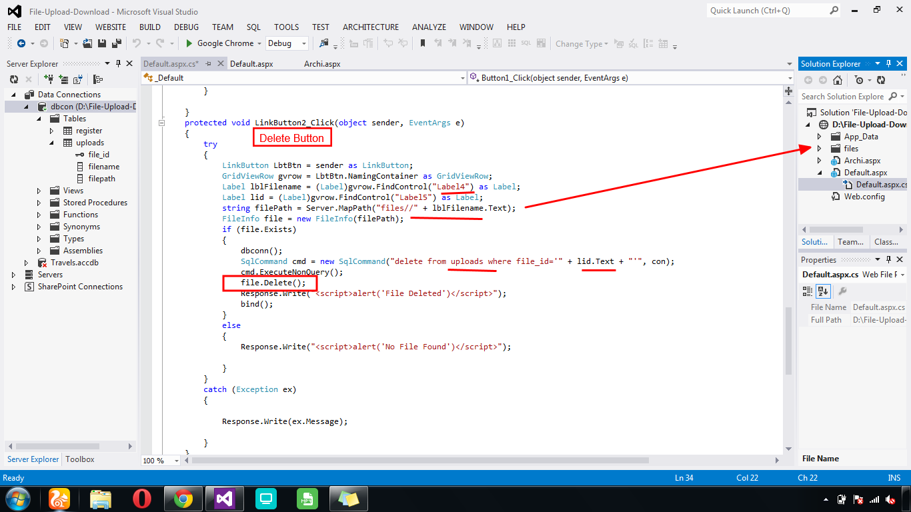Open the _Default class dropdown
The width and height of the screenshot is (911, 512).
coord(463,78)
